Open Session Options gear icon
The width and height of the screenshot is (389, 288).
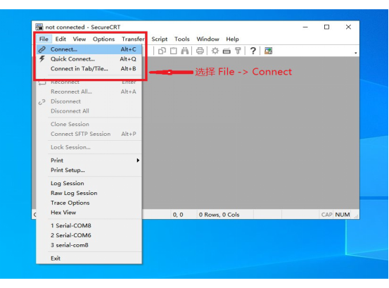215,51
